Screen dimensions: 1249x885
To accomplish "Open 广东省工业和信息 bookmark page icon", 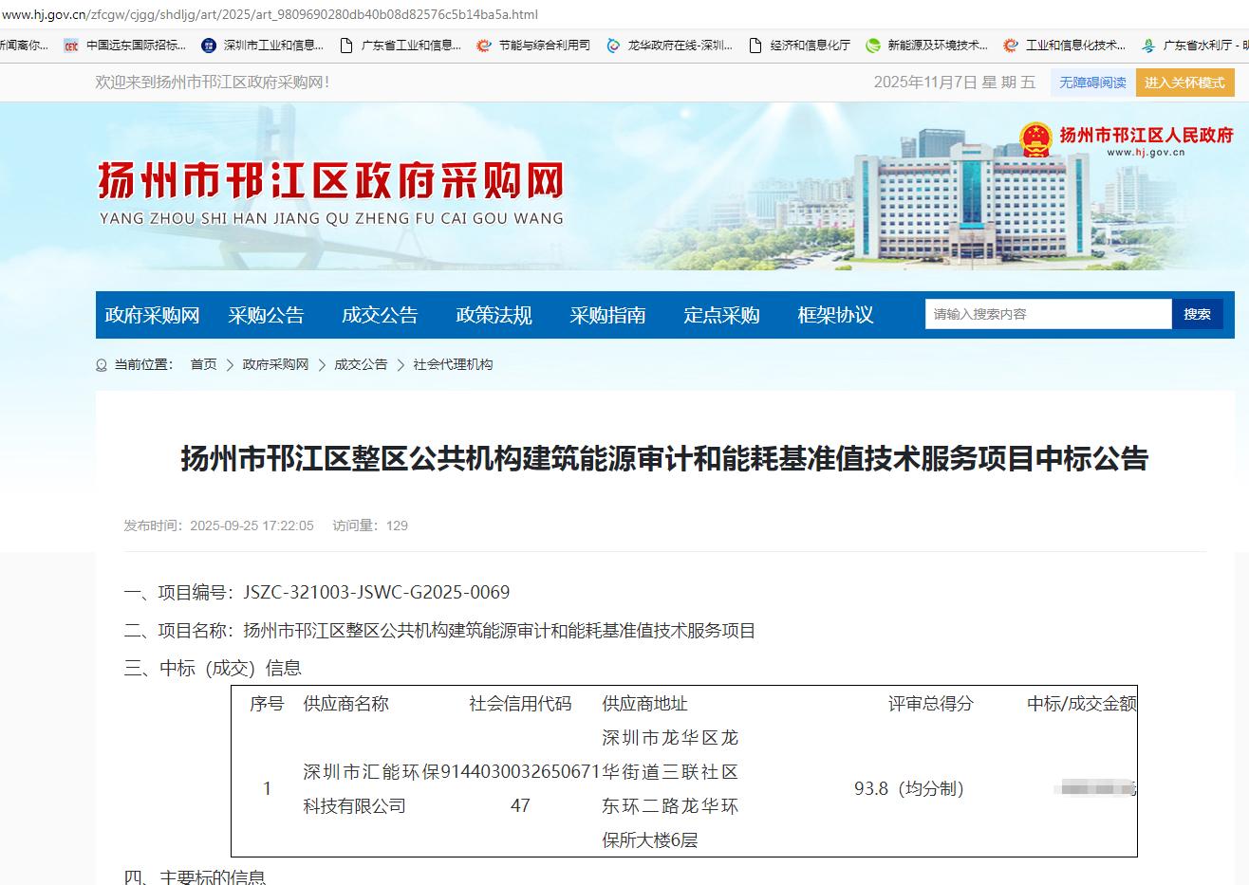I will 346,46.
